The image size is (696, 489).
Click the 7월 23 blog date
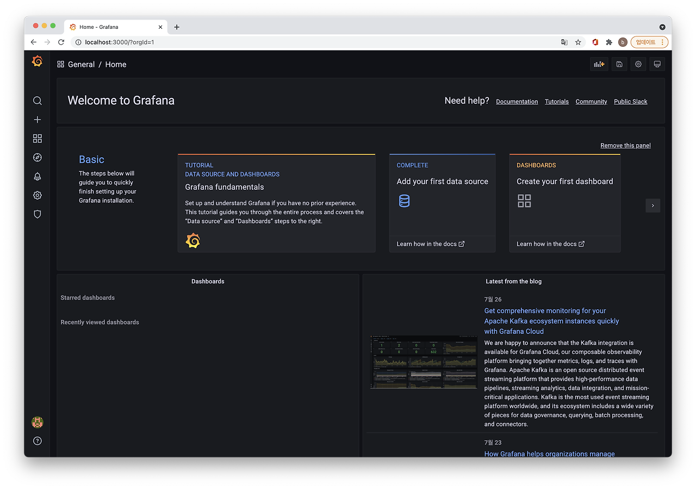click(493, 442)
